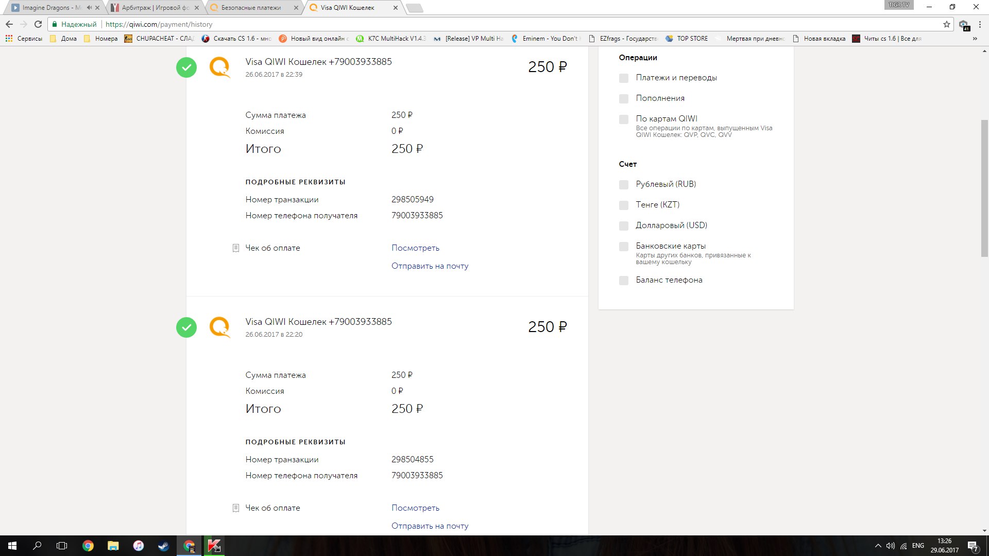
Task: Open Windows search magnifier icon
Action: tap(37, 546)
